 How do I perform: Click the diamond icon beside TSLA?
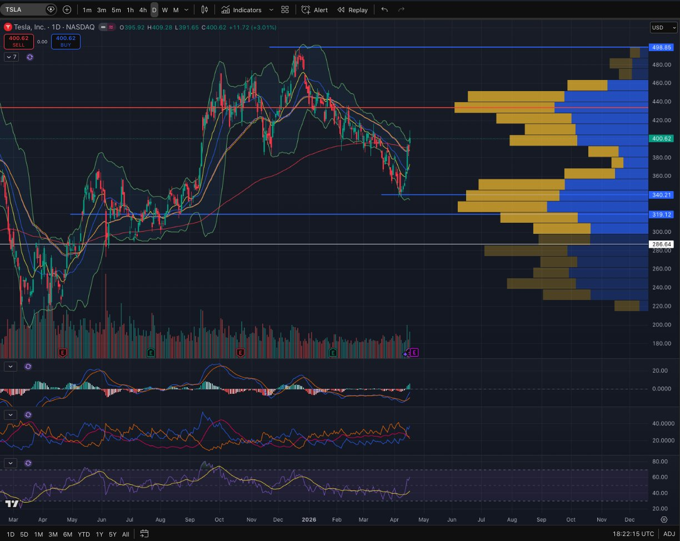tap(51, 9)
